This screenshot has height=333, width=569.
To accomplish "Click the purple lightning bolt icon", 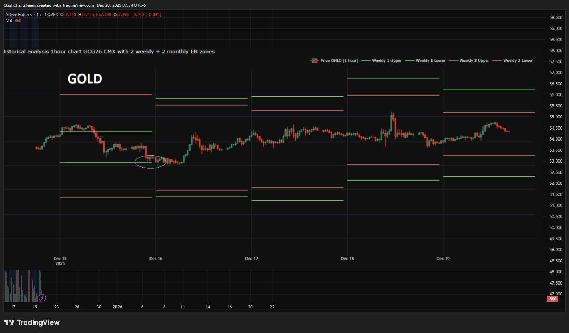I will click(42, 298).
